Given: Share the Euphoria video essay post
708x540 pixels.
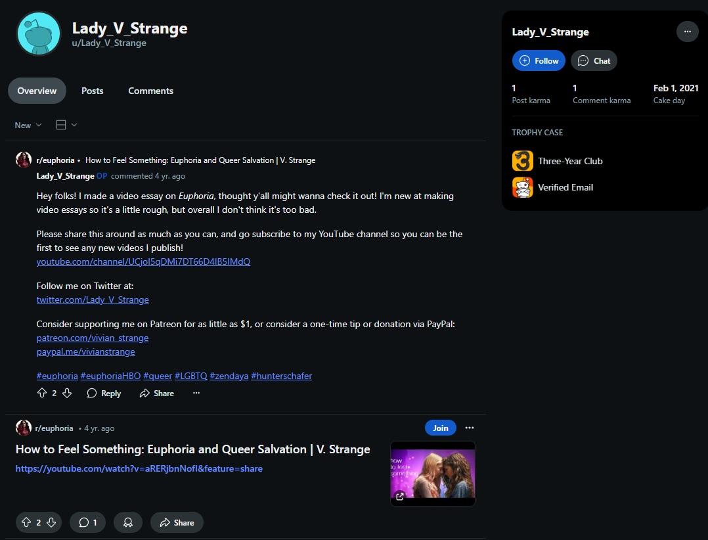Looking at the screenshot, I should 177,522.
